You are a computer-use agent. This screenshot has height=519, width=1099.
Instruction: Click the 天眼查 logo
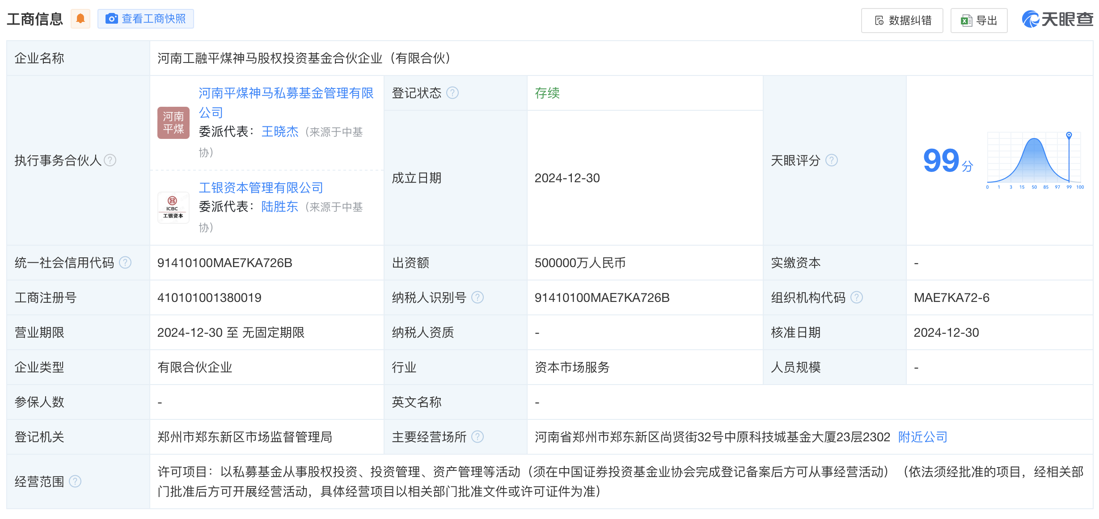click(1057, 19)
